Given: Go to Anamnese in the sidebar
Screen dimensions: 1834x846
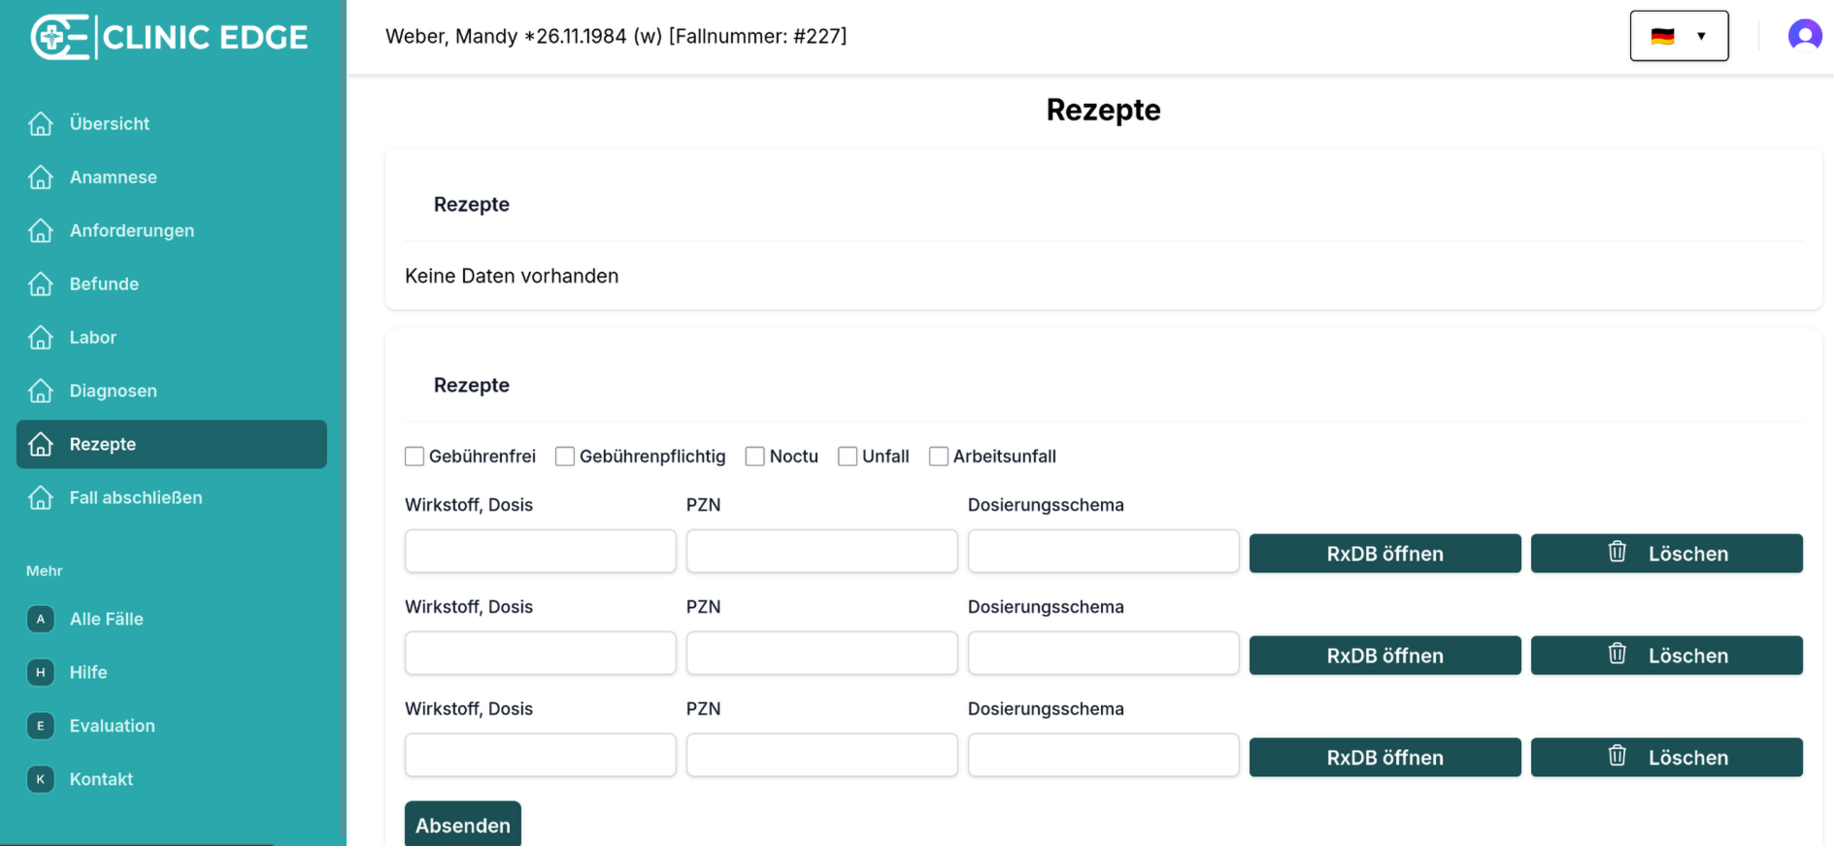Looking at the screenshot, I should click(x=113, y=178).
